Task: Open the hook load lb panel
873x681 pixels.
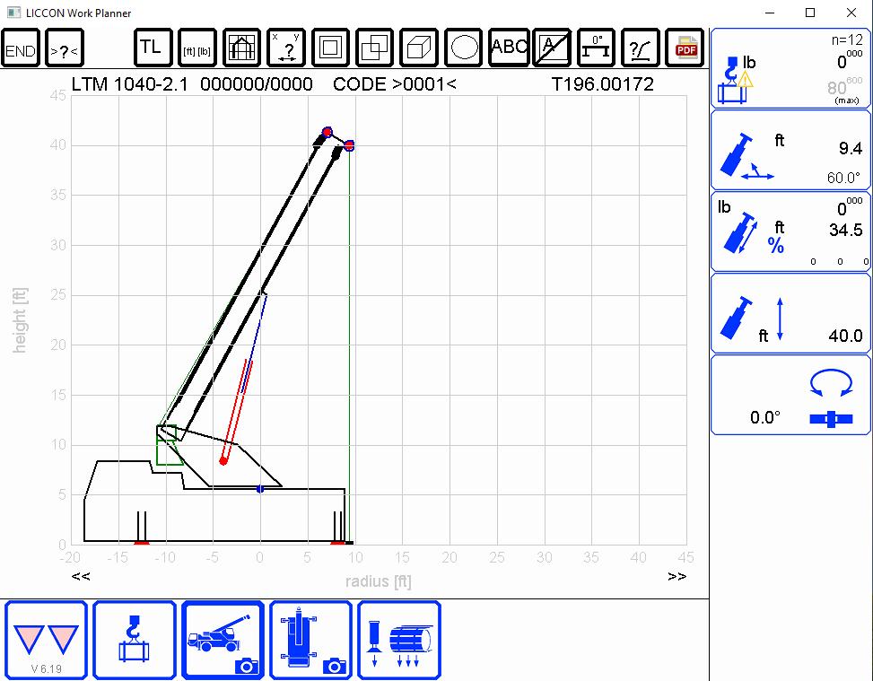Action: click(x=790, y=68)
